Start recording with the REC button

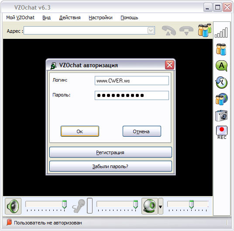coord(222,132)
